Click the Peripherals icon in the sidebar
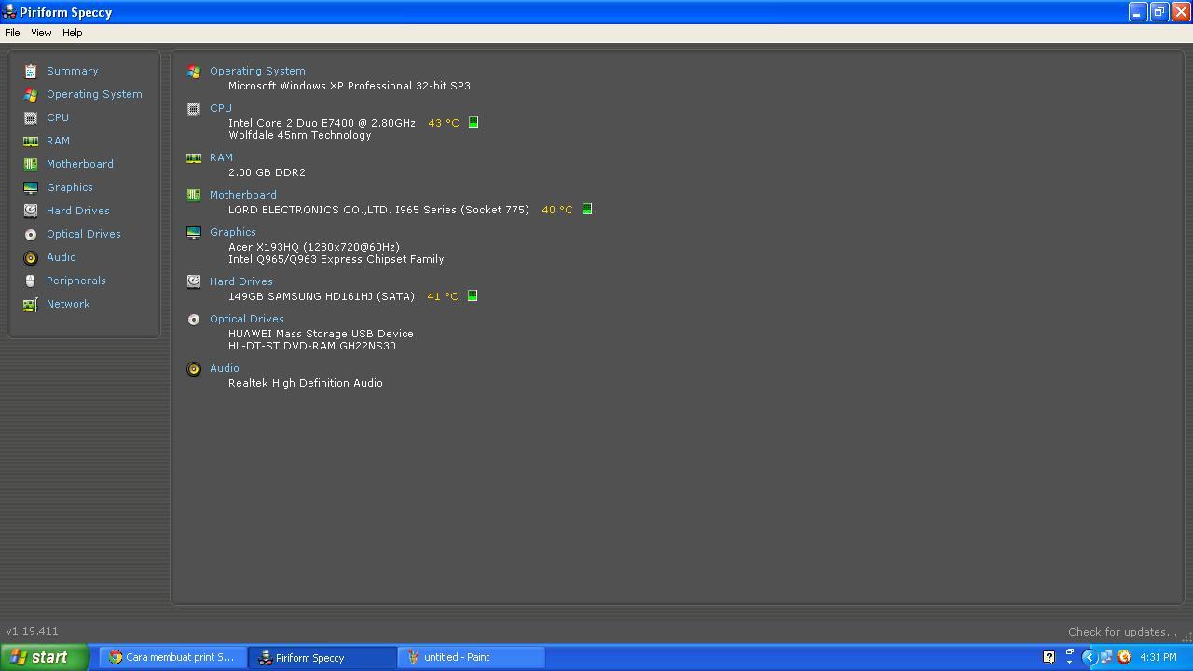This screenshot has height=671, width=1193. tap(31, 281)
